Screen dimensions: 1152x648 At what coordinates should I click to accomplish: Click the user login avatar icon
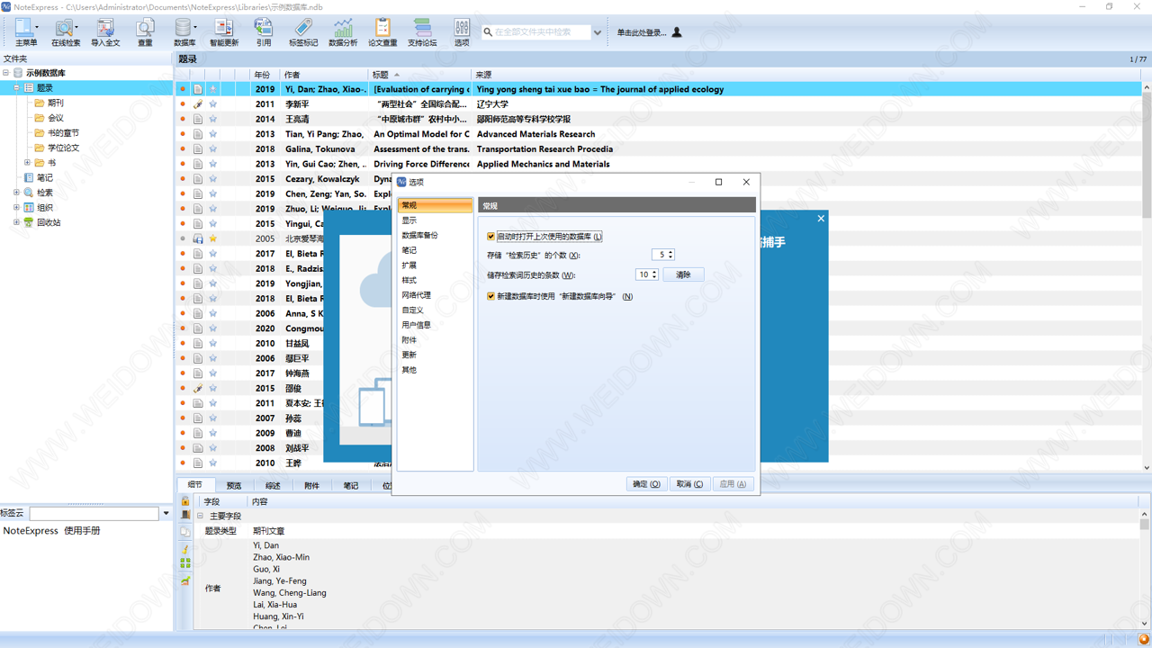[677, 32]
